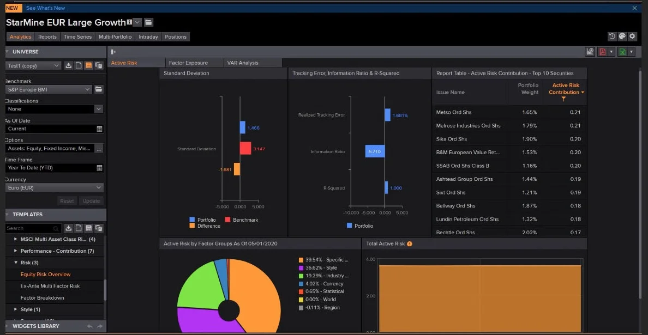648x335 pixels.
Task: Browse benchmarks with the folder icon
Action: 99,89
